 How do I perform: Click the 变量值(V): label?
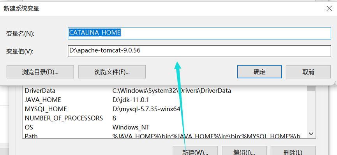[x=20, y=51]
